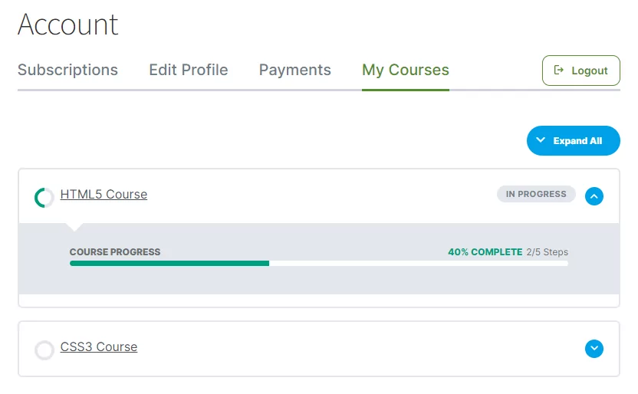Image resolution: width=638 pixels, height=394 pixels.
Task: Open the CSS3 Course link
Action: pos(98,347)
